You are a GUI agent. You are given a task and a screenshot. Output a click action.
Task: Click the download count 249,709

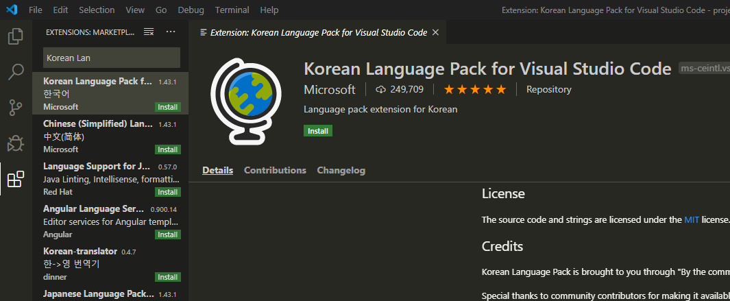(x=400, y=89)
